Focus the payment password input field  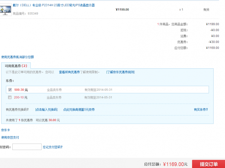(x=27, y=147)
